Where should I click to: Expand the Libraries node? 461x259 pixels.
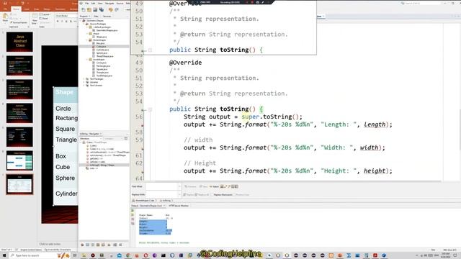[84, 82]
